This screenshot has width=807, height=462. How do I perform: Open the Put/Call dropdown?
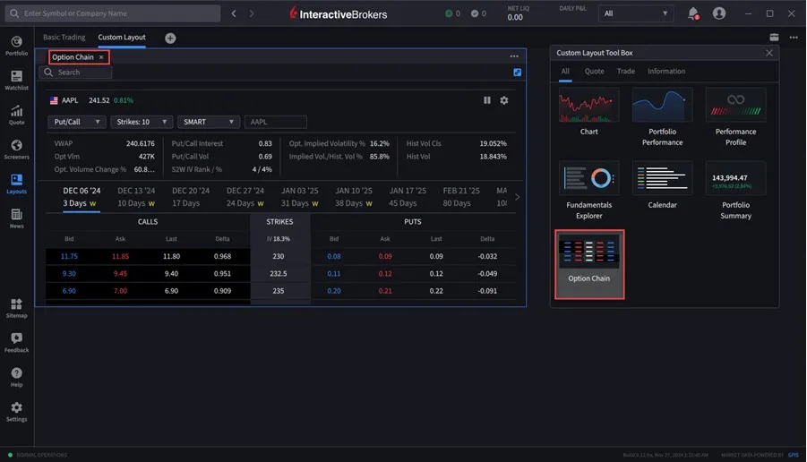click(77, 122)
